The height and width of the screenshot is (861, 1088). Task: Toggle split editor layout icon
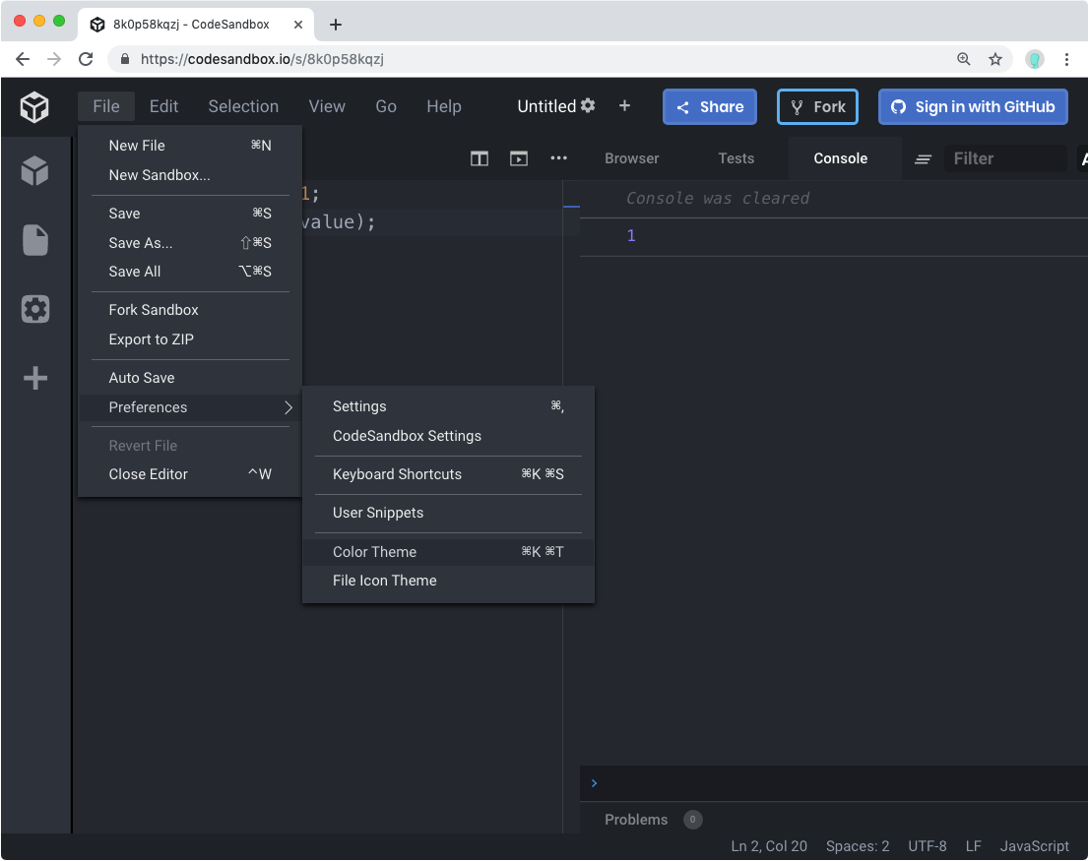click(x=480, y=158)
